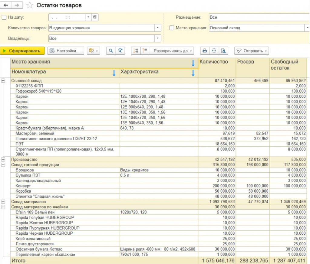The height and width of the screenshot is (264, 310).
Task: Open the Отправить dropdown button
Action: point(252,51)
